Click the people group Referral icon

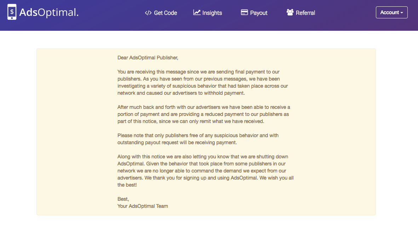pyautogui.click(x=290, y=12)
